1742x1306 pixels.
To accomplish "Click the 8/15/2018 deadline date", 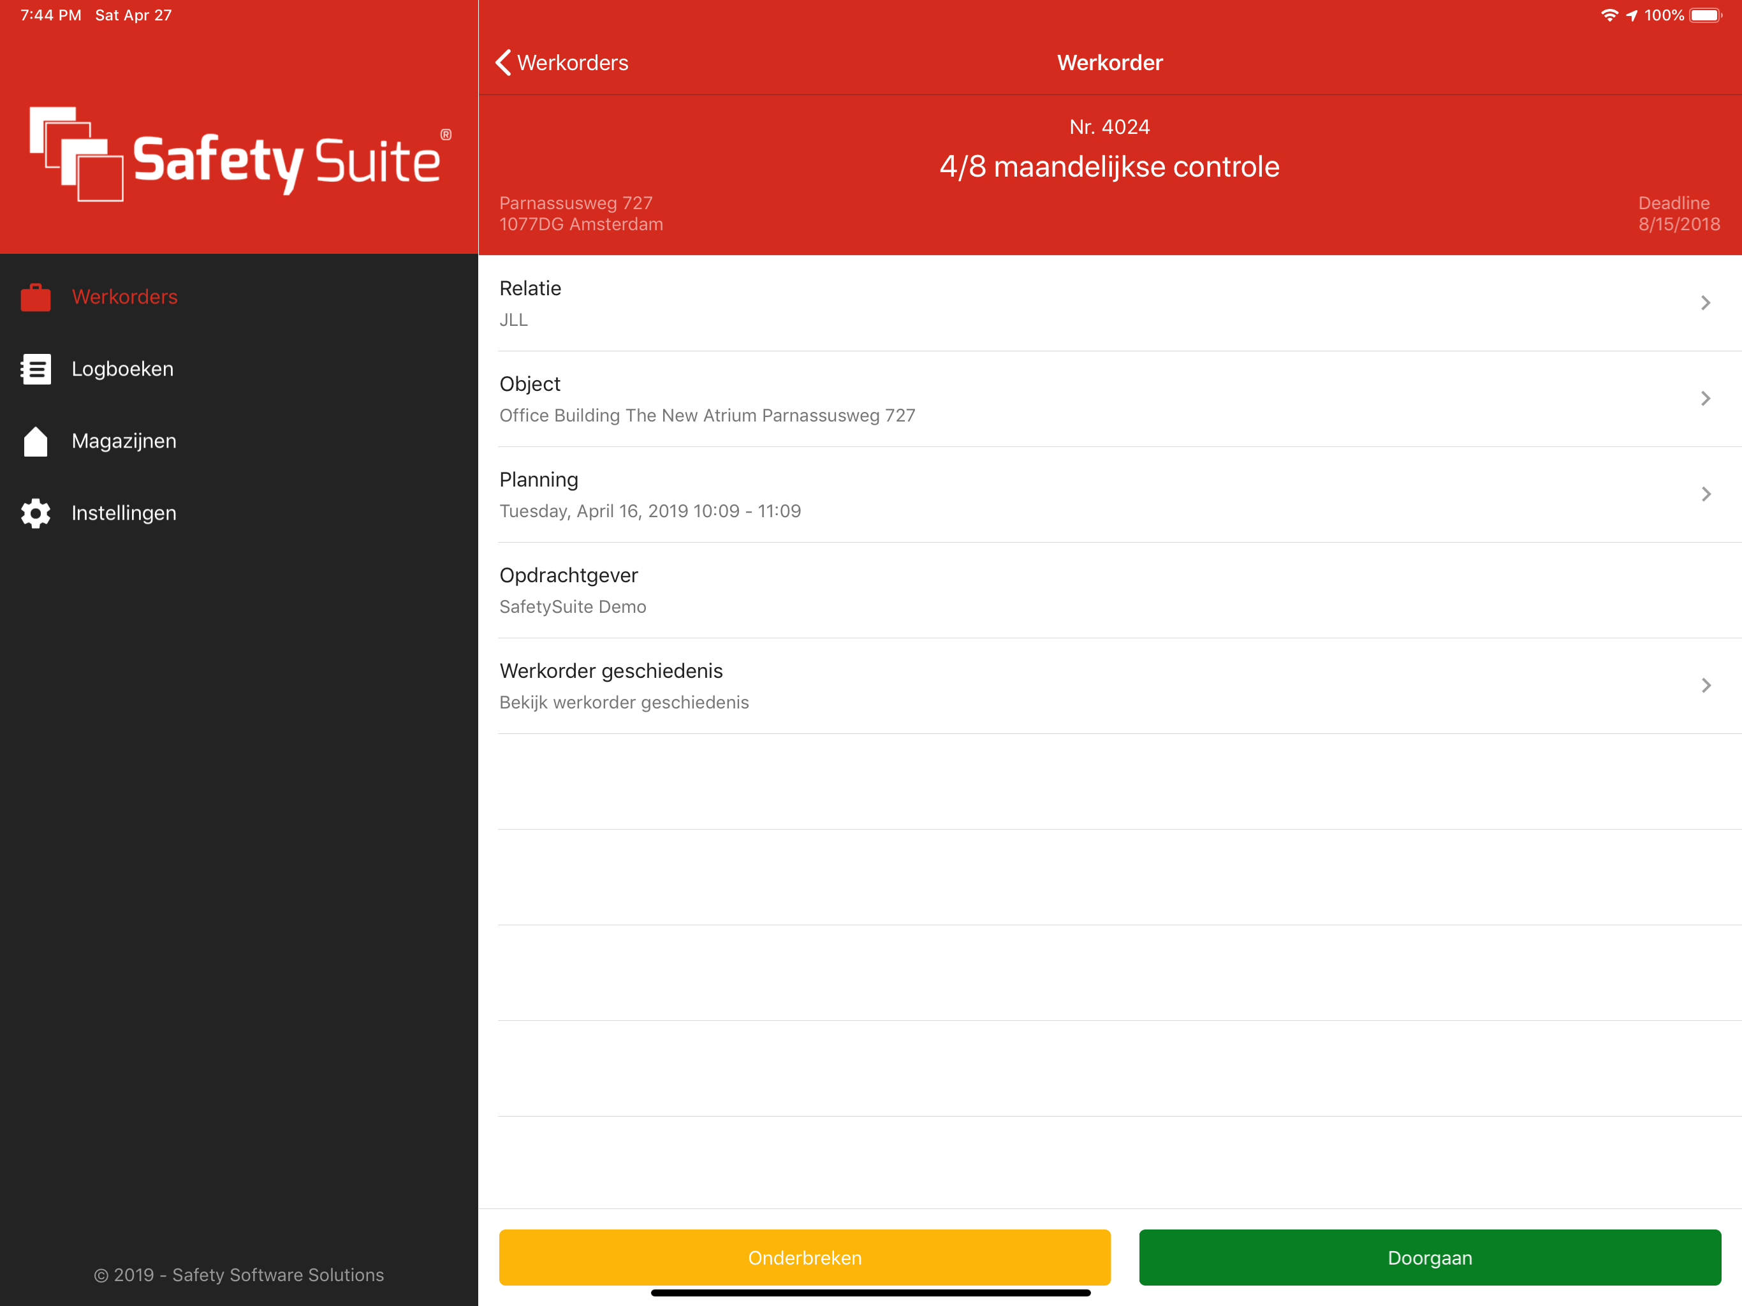I will coord(1679,224).
